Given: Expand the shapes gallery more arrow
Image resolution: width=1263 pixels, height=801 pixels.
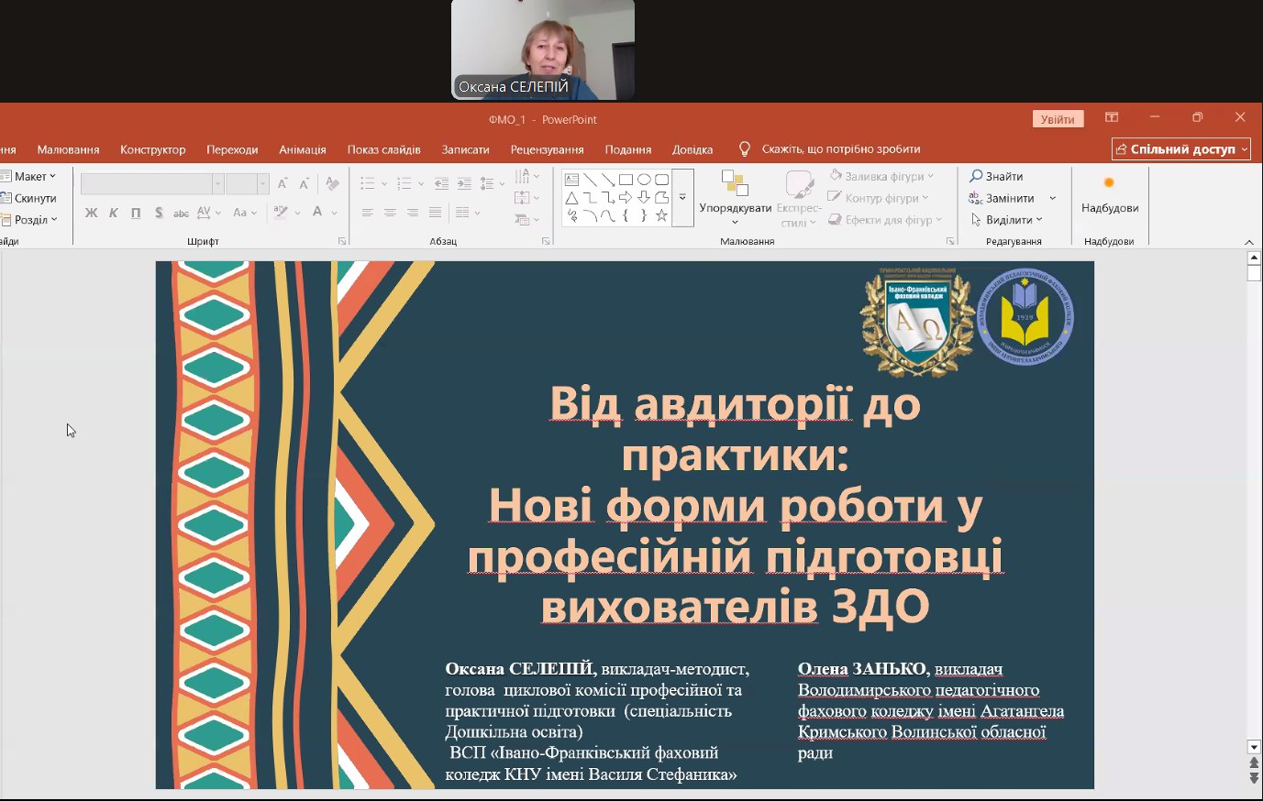Looking at the screenshot, I should [x=682, y=198].
